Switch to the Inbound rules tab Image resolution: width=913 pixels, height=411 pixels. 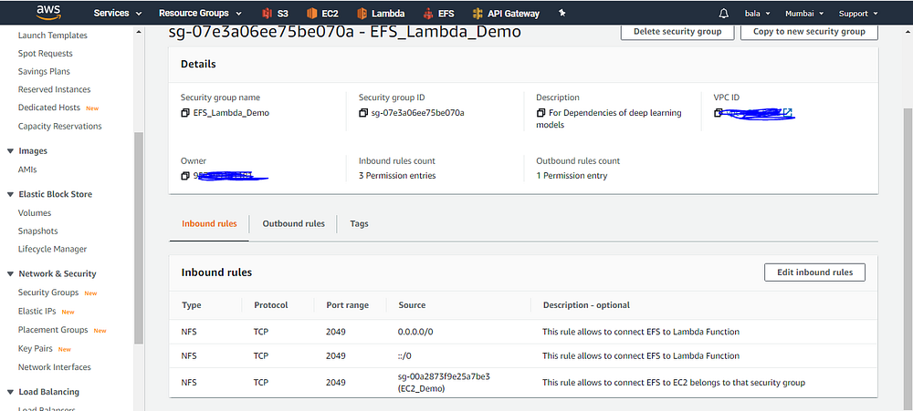coord(209,224)
